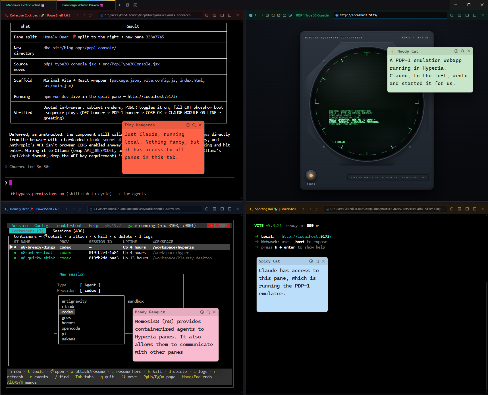
Task: Close the Collective Cockroach pane
Action: pos(238,15)
